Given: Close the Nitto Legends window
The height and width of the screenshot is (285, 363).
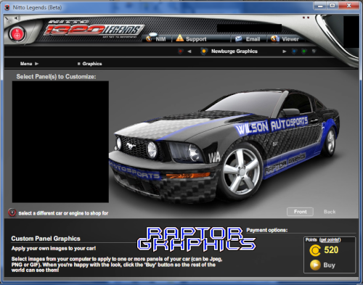Looking at the screenshot, I should tap(348, 5).
